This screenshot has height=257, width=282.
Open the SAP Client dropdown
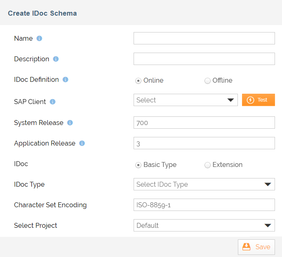[x=186, y=100]
